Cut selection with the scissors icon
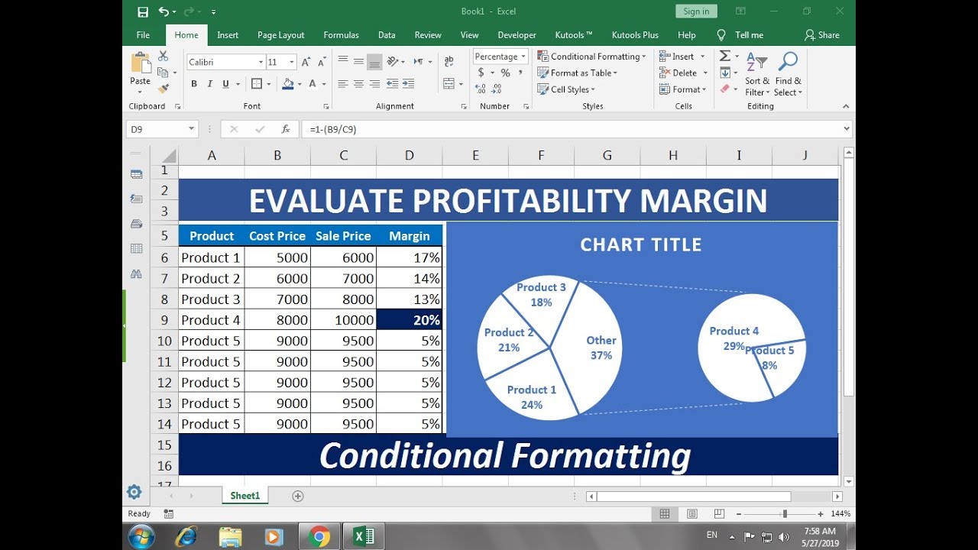The image size is (978, 550). (x=163, y=57)
